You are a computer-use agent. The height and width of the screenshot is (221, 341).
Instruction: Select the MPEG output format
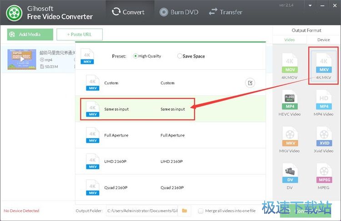(324, 176)
